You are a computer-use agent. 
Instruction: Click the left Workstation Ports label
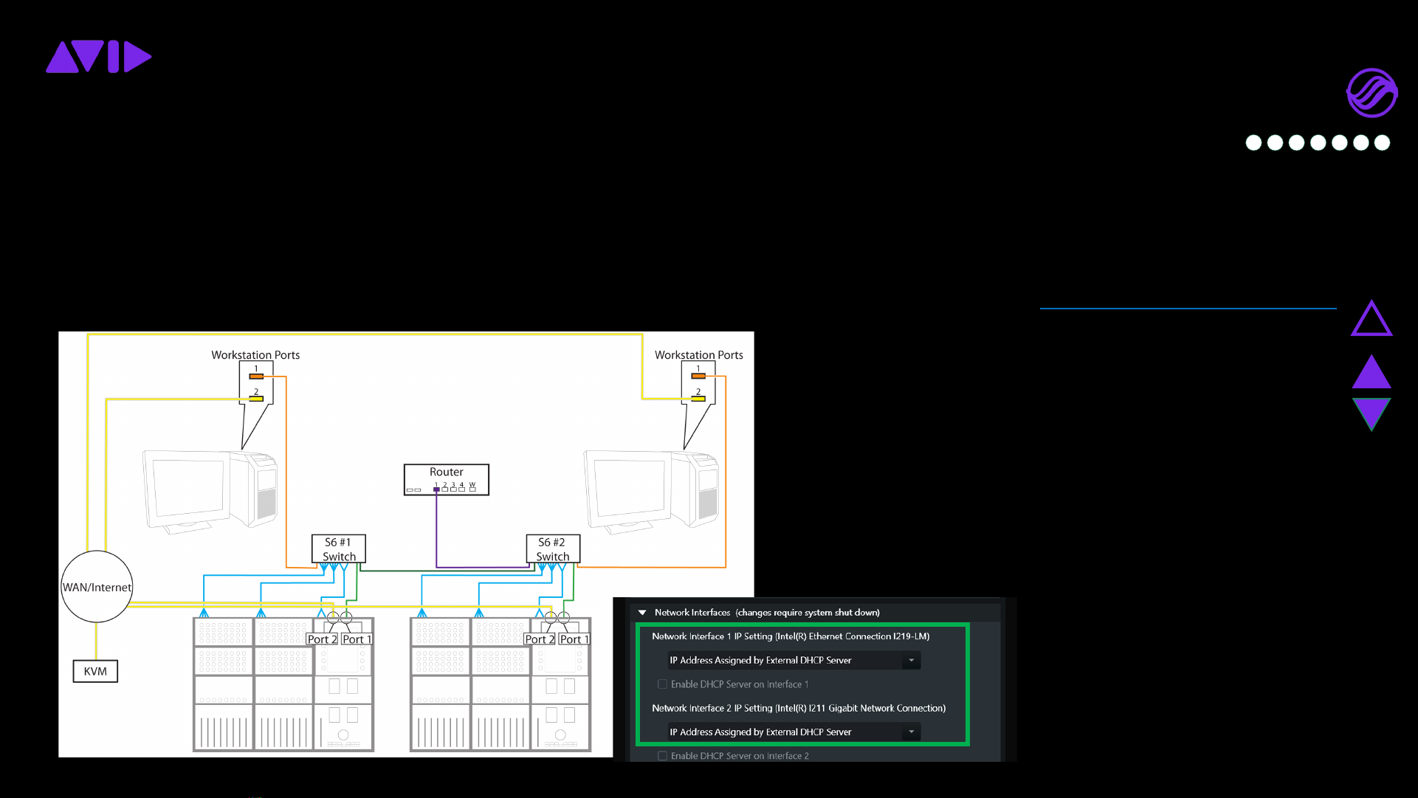coord(255,355)
